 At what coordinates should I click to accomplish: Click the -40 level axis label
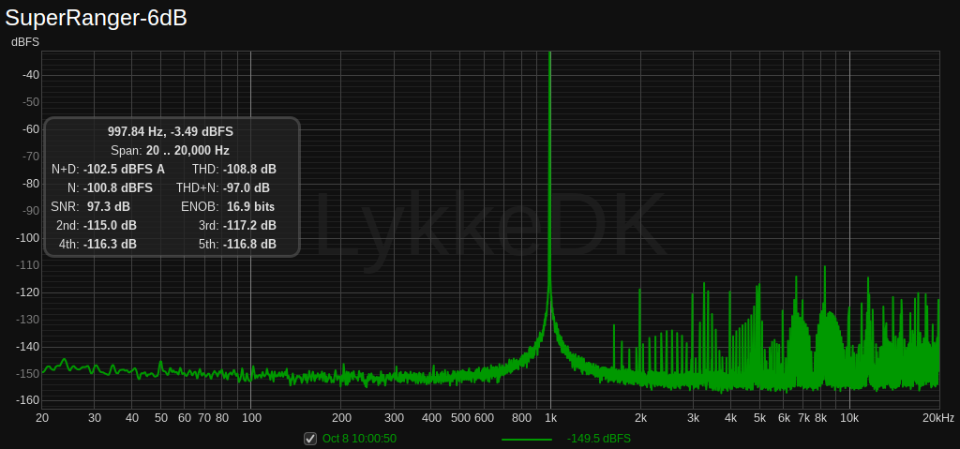[x=31, y=75]
